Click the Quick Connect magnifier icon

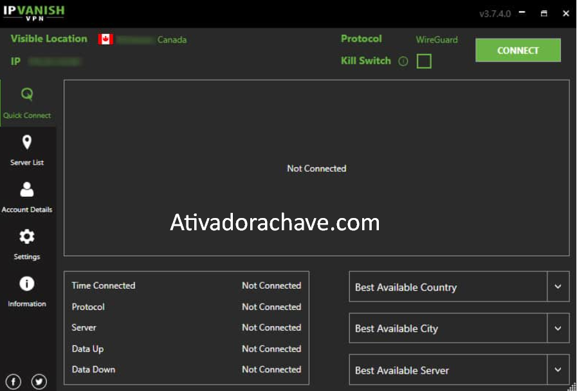(27, 95)
